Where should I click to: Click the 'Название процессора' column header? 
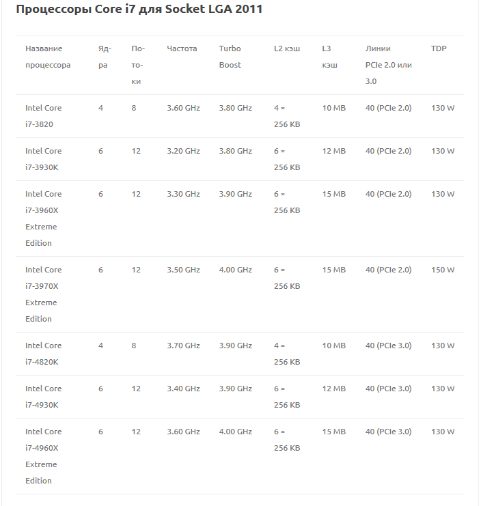(x=48, y=57)
